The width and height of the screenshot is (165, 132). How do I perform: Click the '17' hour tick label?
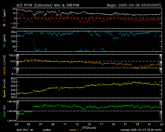(101, 124)
